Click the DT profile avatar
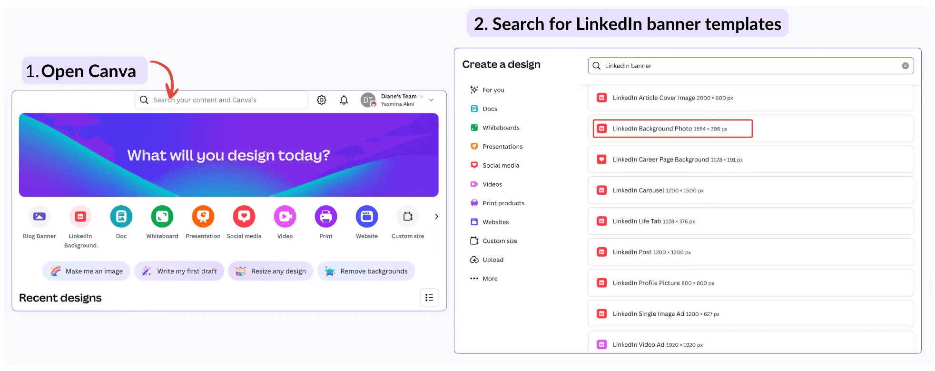Screen dimensions: 935x371 (x=368, y=100)
